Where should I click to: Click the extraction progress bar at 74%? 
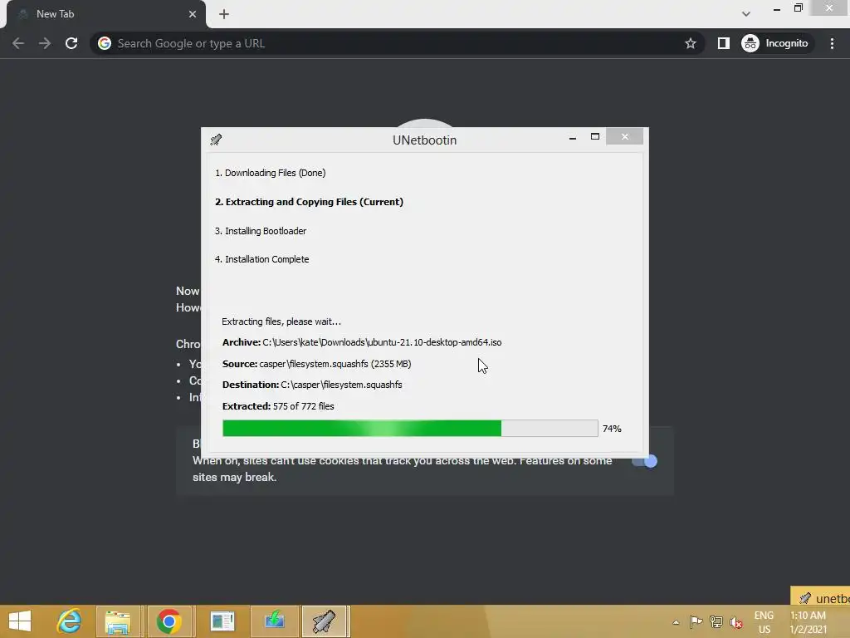pyautogui.click(x=410, y=428)
